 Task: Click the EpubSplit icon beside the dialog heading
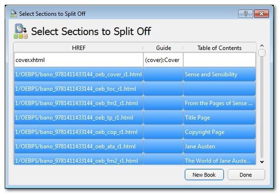pyautogui.click(x=21, y=31)
